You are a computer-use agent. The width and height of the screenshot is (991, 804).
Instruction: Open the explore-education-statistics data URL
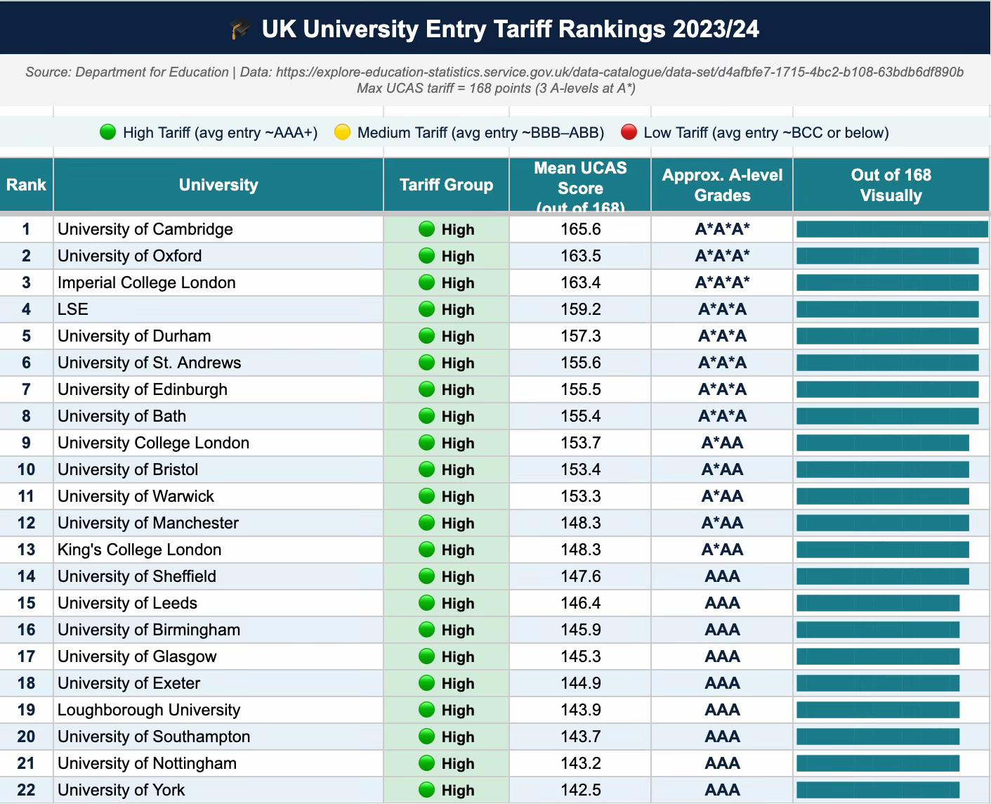pyautogui.click(x=619, y=72)
